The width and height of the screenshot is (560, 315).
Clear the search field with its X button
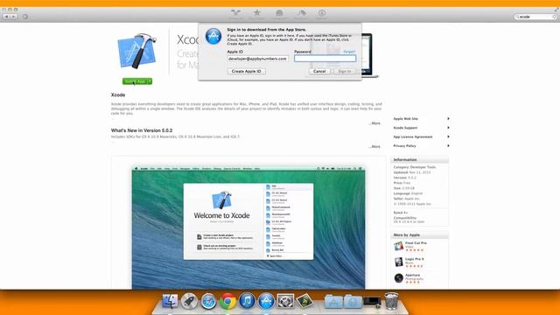554,17
